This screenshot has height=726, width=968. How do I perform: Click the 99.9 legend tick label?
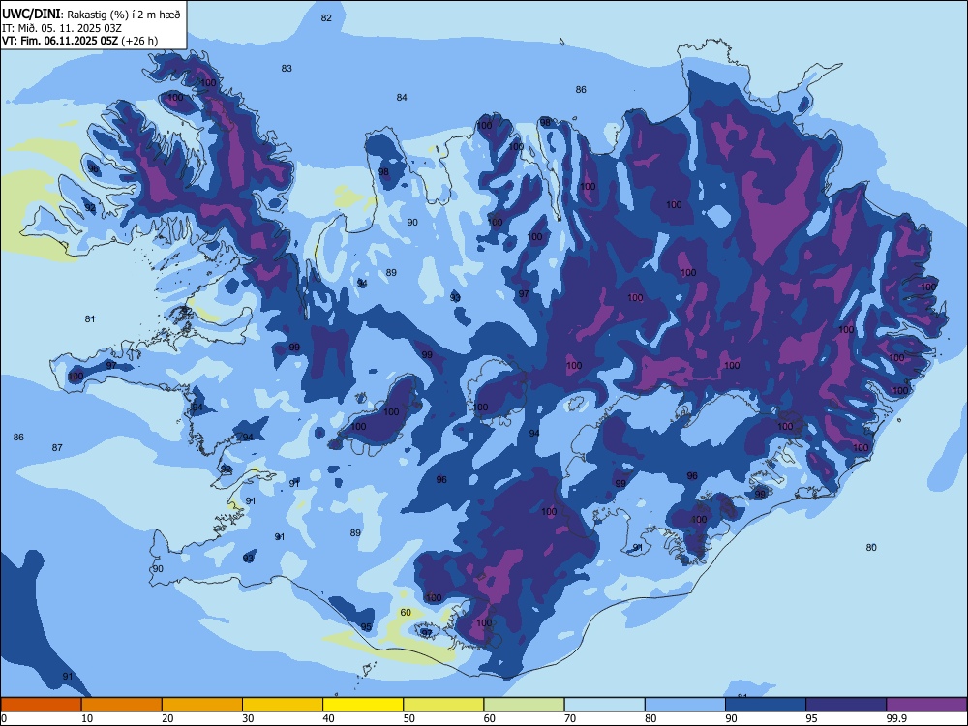(895, 718)
